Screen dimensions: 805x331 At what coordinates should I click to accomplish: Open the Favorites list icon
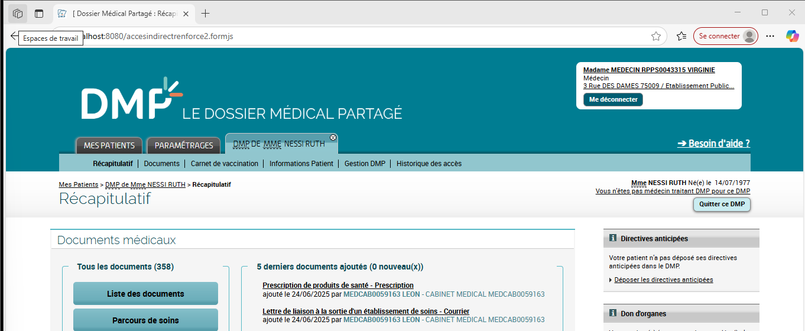[681, 36]
